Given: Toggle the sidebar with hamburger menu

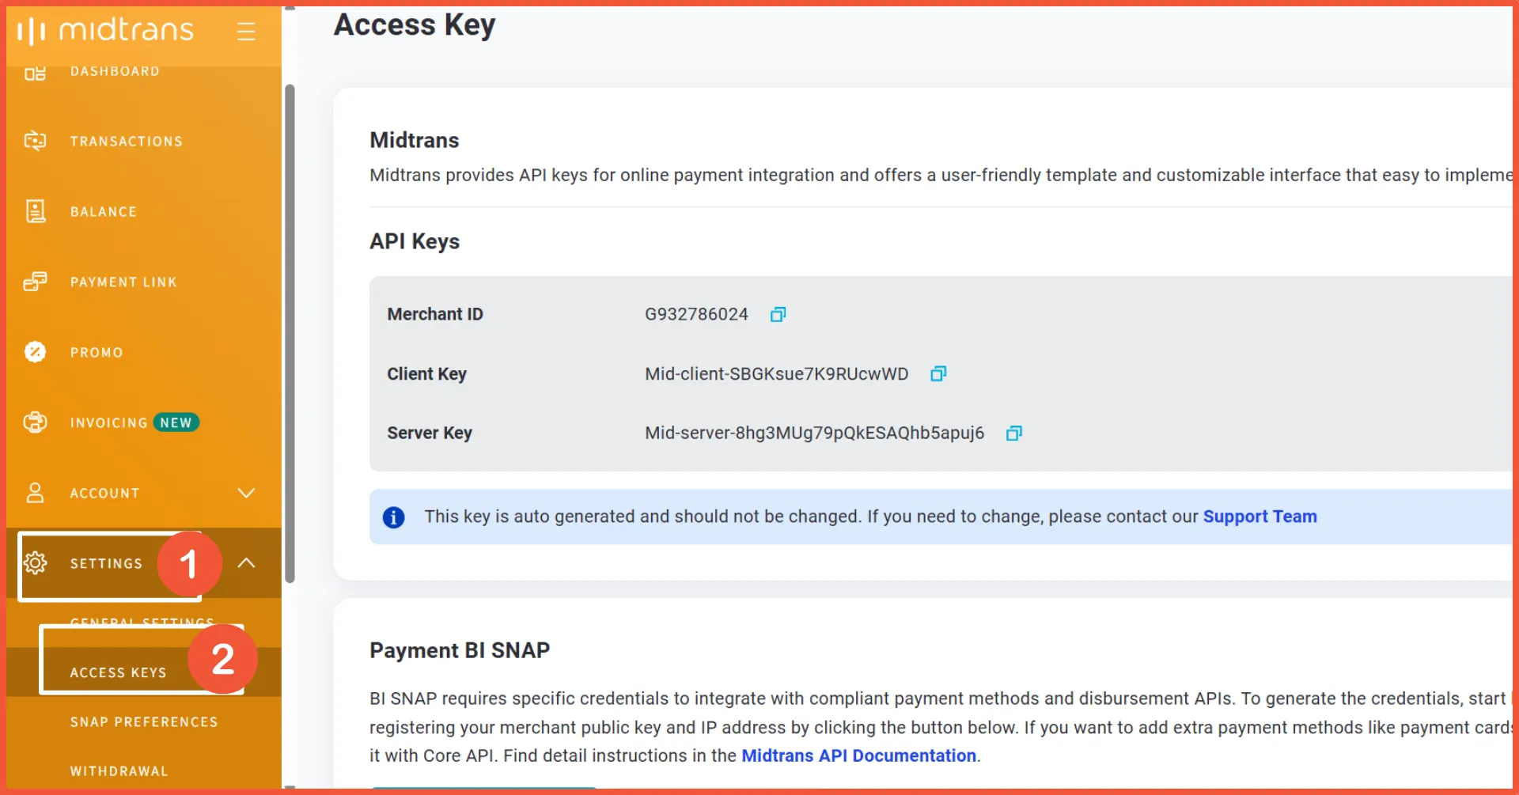Looking at the screenshot, I should [246, 32].
